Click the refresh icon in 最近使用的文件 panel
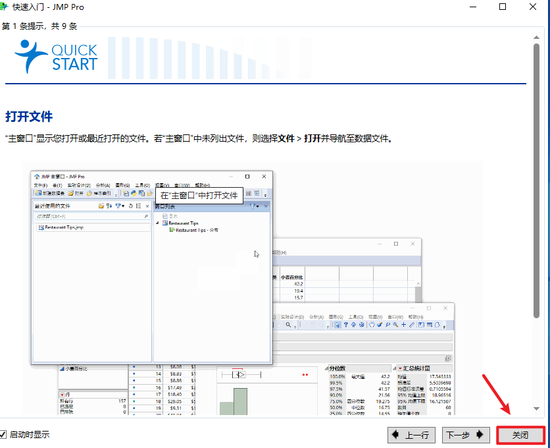The image size is (550, 448). tap(130, 206)
